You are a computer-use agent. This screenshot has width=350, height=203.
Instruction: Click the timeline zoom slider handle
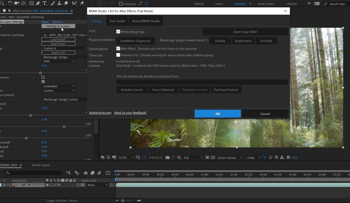coord(123,201)
